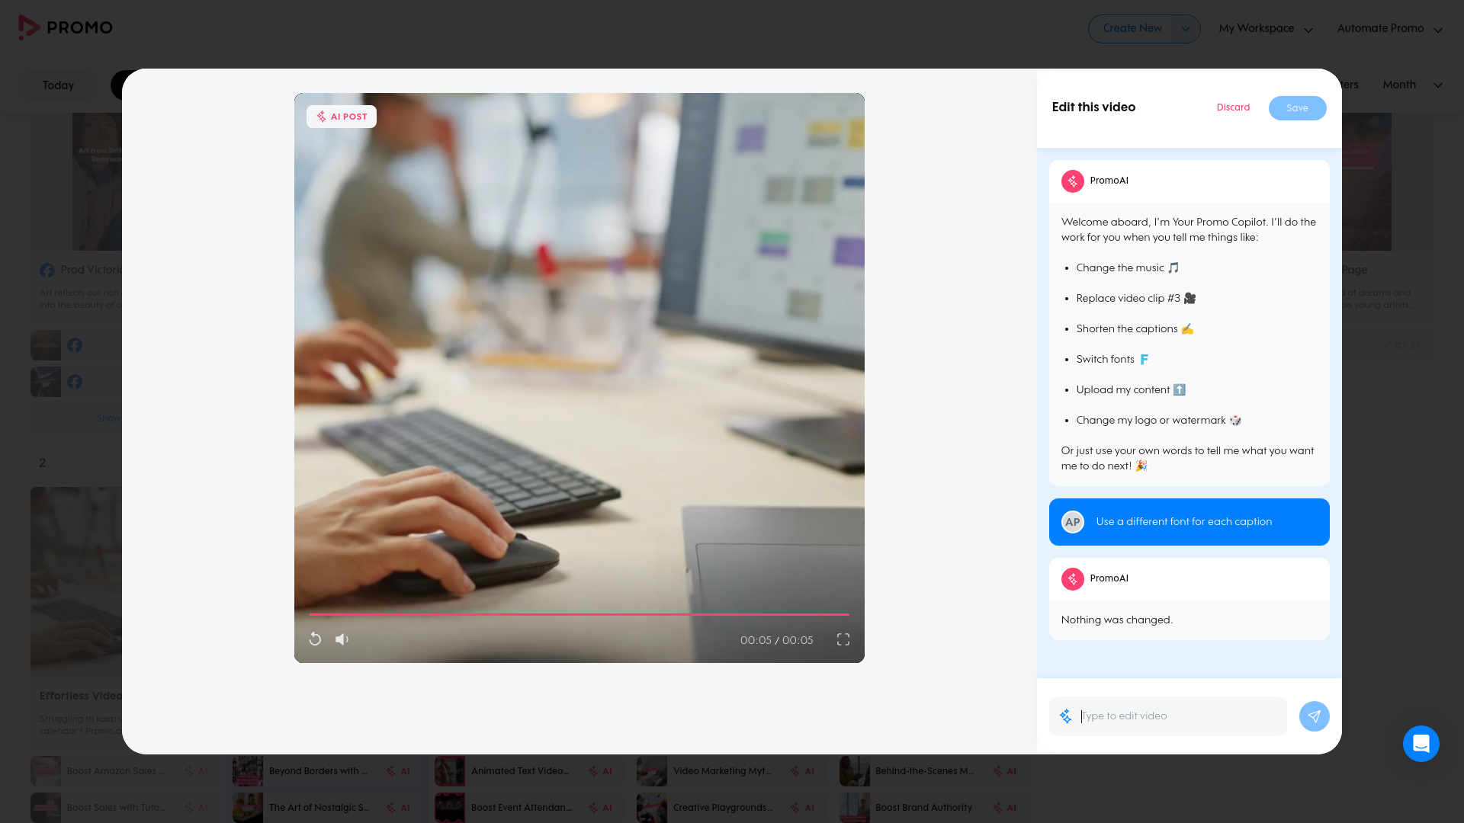The width and height of the screenshot is (1464, 823).
Task: Switch to the Today tab
Action: (x=57, y=85)
